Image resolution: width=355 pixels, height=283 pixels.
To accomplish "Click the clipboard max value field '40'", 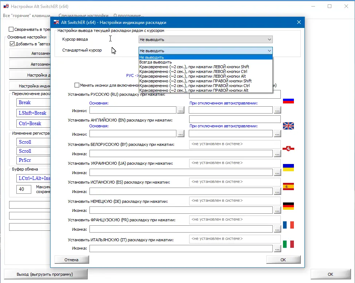I will pyautogui.click(x=24, y=189).
